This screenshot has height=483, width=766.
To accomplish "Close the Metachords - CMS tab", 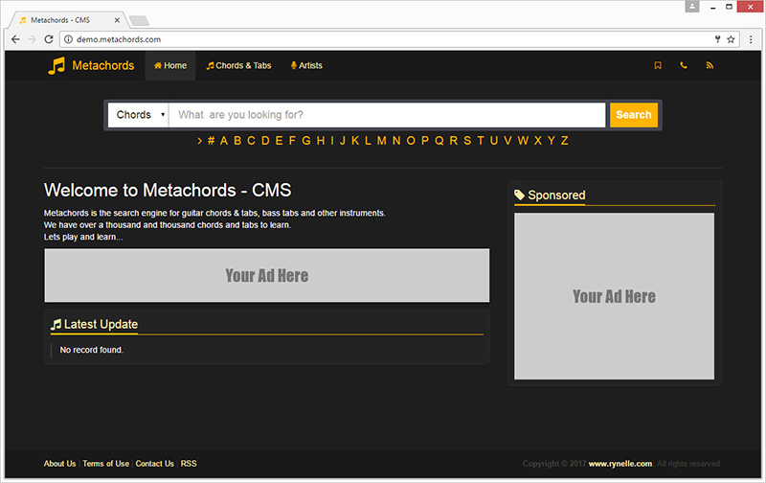I will [117, 20].
